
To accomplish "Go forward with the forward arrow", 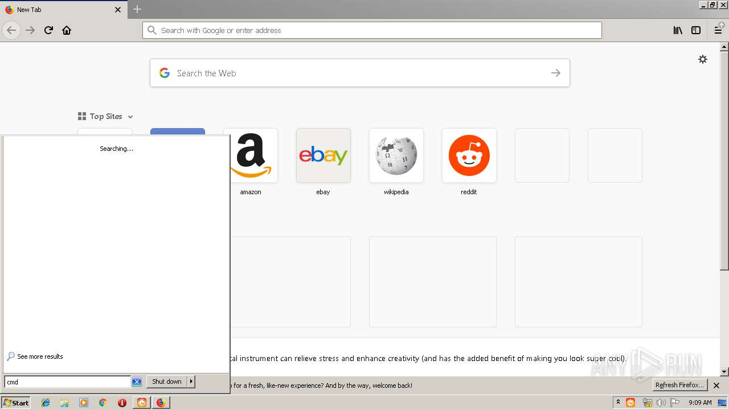I will click(x=30, y=30).
